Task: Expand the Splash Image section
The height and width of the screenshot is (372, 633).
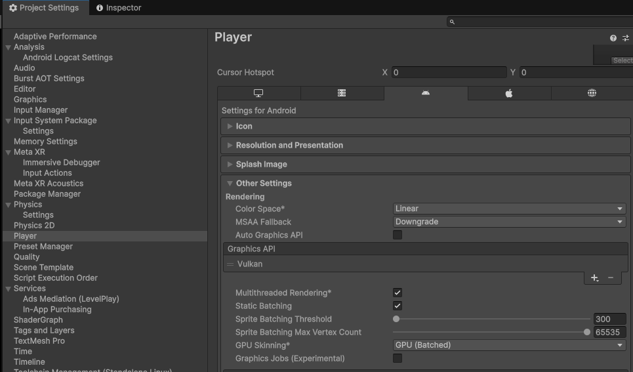Action: pos(426,165)
